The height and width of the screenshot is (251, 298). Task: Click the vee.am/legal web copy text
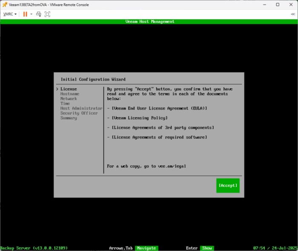[172, 166]
